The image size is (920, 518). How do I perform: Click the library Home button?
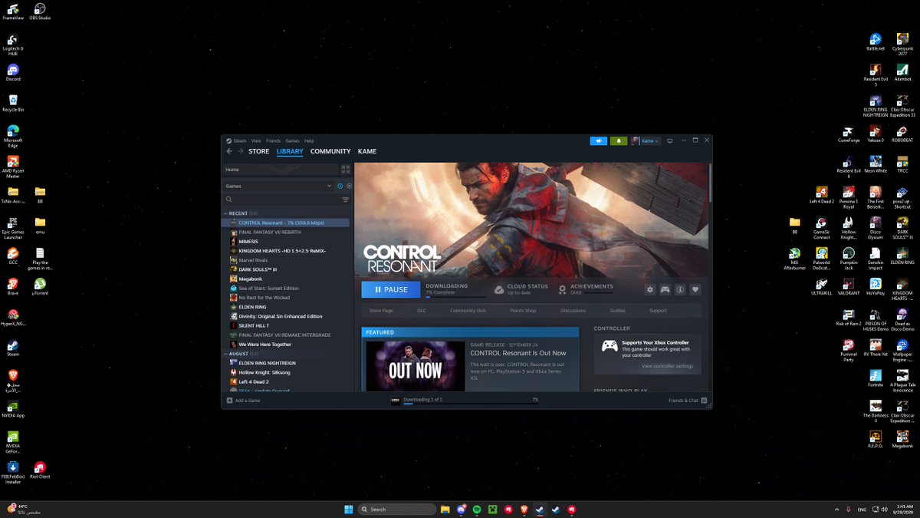pos(280,170)
